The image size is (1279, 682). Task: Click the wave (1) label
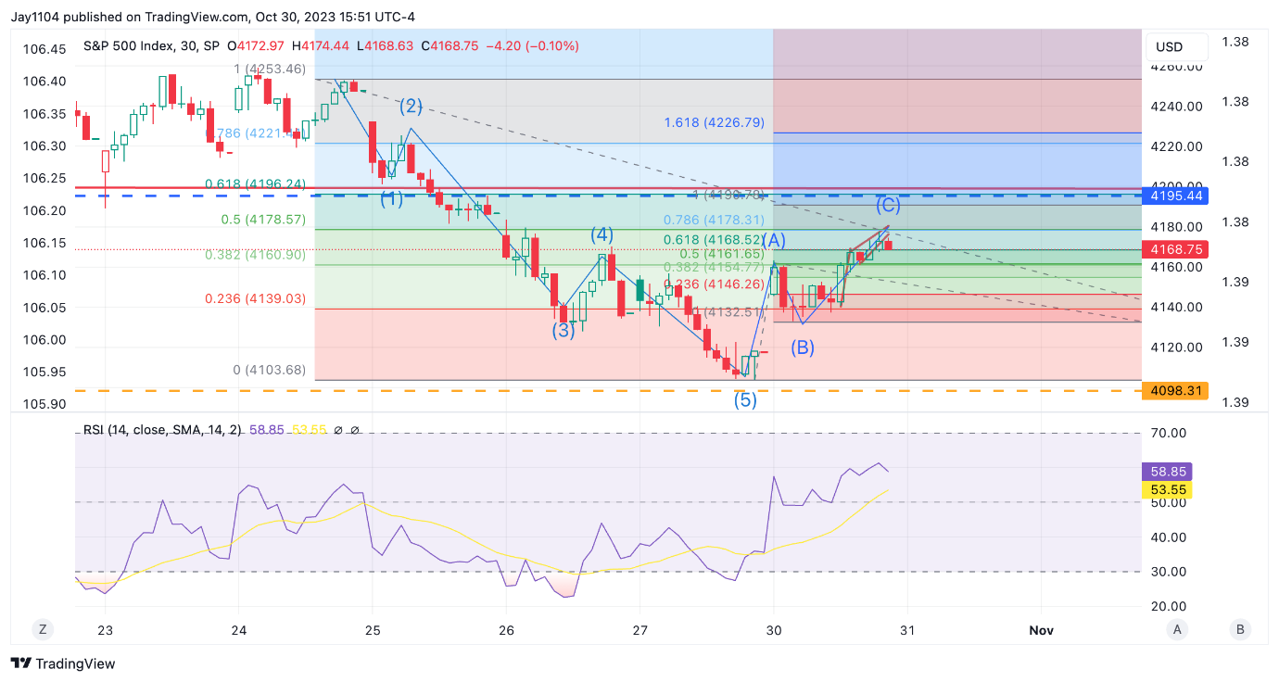click(391, 198)
